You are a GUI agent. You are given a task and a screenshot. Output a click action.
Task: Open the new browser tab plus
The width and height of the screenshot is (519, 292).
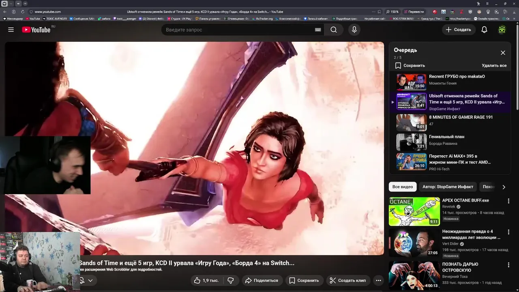[x=25, y=3]
